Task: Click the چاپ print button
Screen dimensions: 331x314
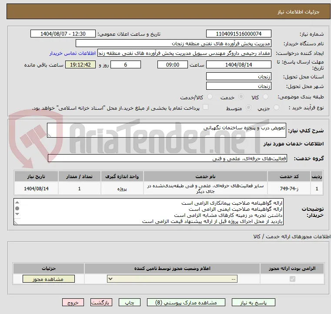Action: 130,302
